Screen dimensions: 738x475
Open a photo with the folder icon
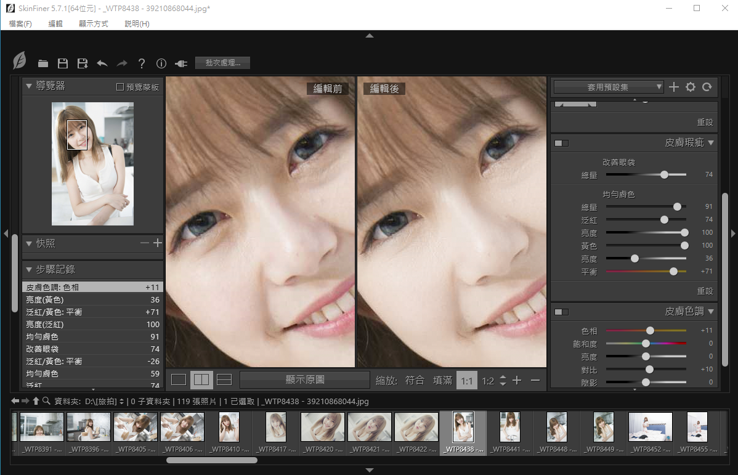click(43, 63)
